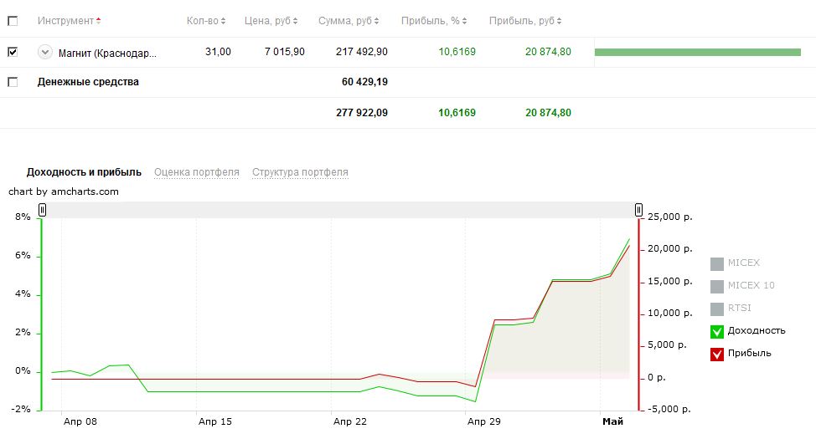Select the Доходность и прибыль tab

(84, 172)
